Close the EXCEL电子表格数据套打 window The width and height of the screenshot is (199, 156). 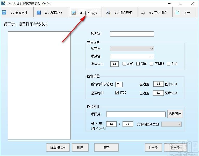(193, 3)
